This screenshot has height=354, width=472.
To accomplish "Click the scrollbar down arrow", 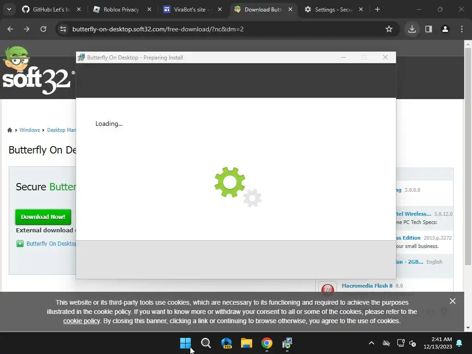I will 468,328.
